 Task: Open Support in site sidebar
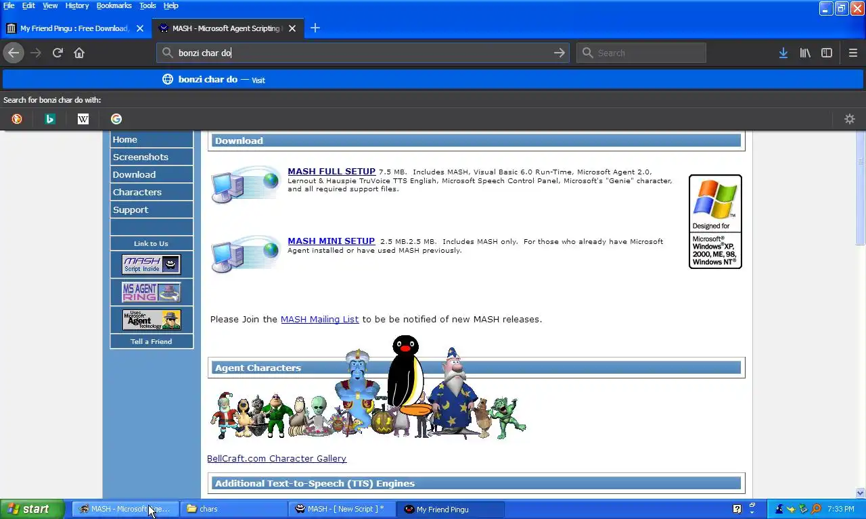[x=152, y=209]
